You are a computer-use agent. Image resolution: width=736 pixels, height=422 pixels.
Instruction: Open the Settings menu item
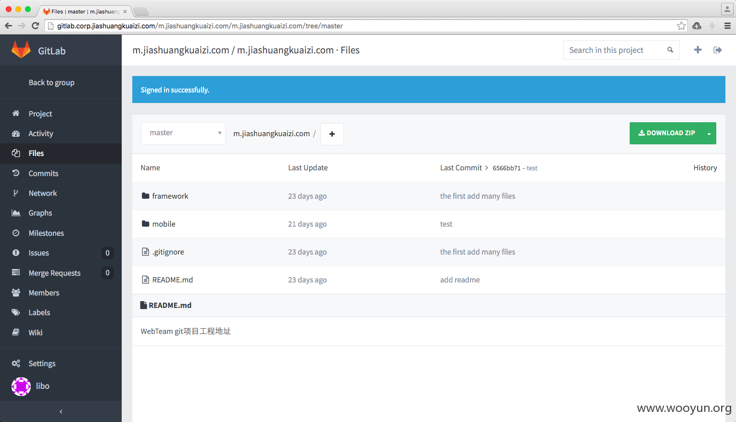point(42,363)
